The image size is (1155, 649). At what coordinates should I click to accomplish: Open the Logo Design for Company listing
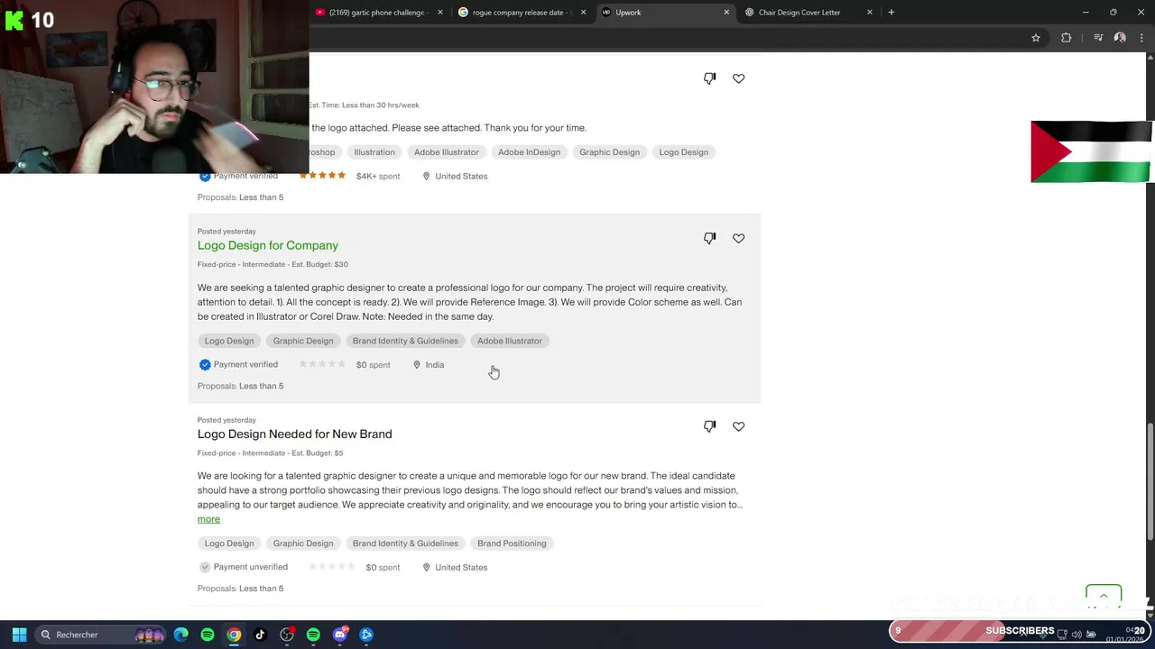pyautogui.click(x=268, y=245)
